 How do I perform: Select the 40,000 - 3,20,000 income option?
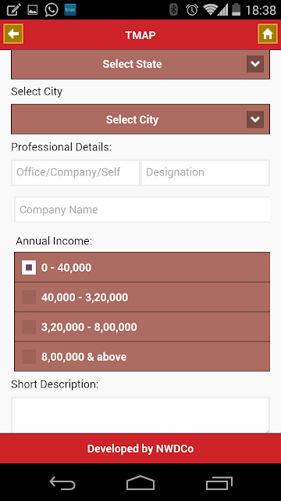[x=142, y=297]
